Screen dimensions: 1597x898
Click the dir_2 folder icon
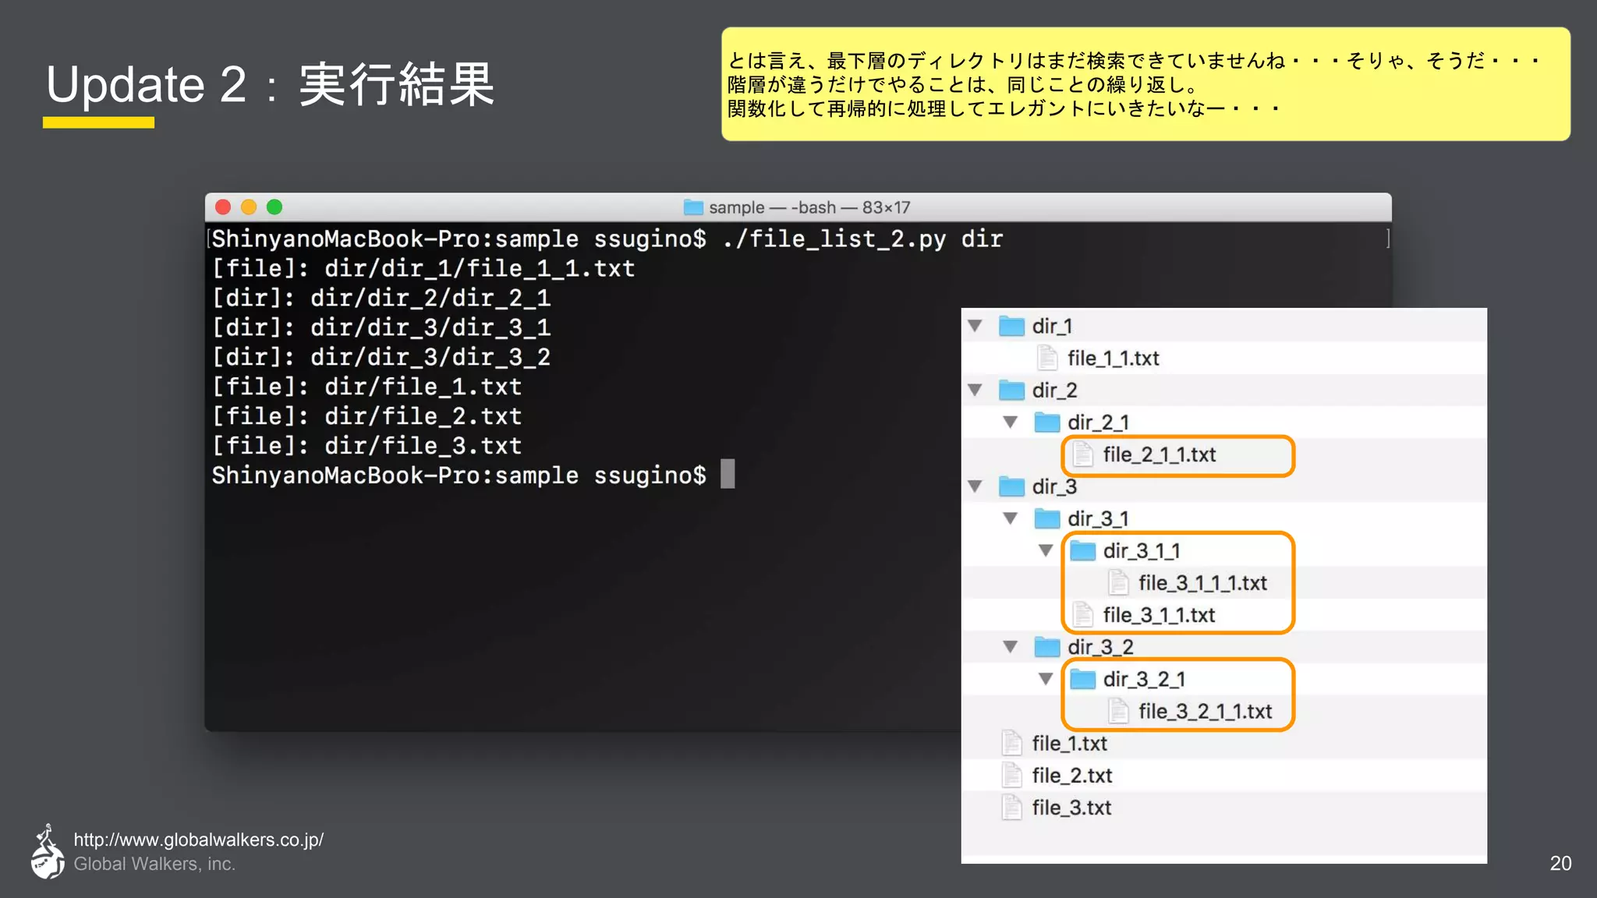pyautogui.click(x=1011, y=390)
